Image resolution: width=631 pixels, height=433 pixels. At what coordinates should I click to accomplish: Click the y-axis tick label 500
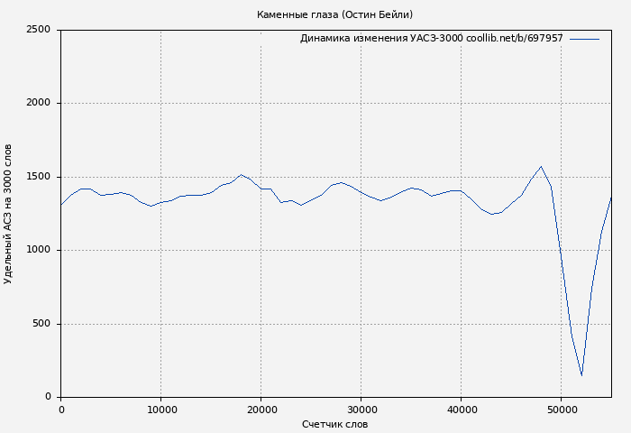41,324
